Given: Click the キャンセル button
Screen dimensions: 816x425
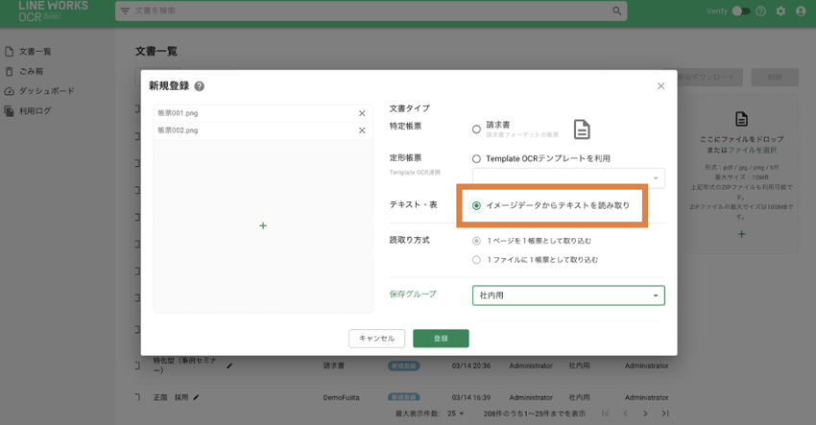Looking at the screenshot, I should 376,339.
